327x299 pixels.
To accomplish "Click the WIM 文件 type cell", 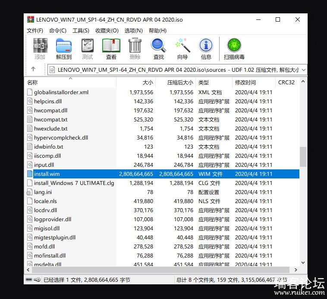I will pyautogui.click(x=211, y=174).
